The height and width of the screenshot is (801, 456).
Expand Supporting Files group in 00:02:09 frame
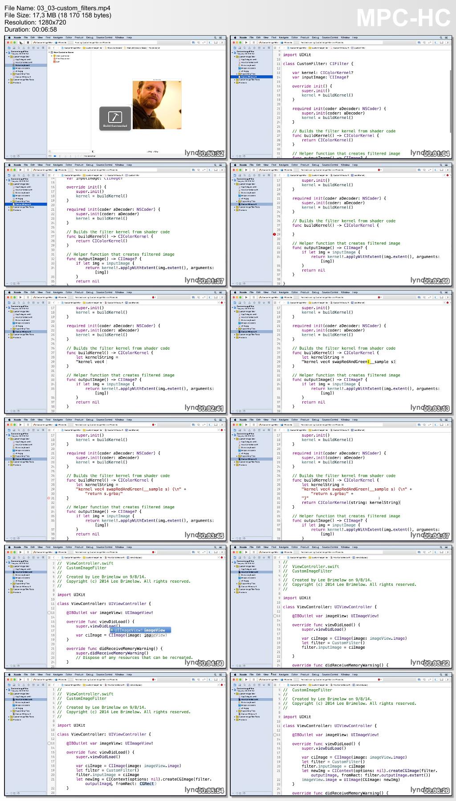coord(237,201)
